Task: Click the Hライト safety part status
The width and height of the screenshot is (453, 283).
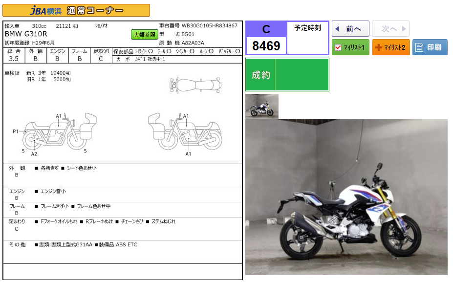Action: tap(144, 51)
